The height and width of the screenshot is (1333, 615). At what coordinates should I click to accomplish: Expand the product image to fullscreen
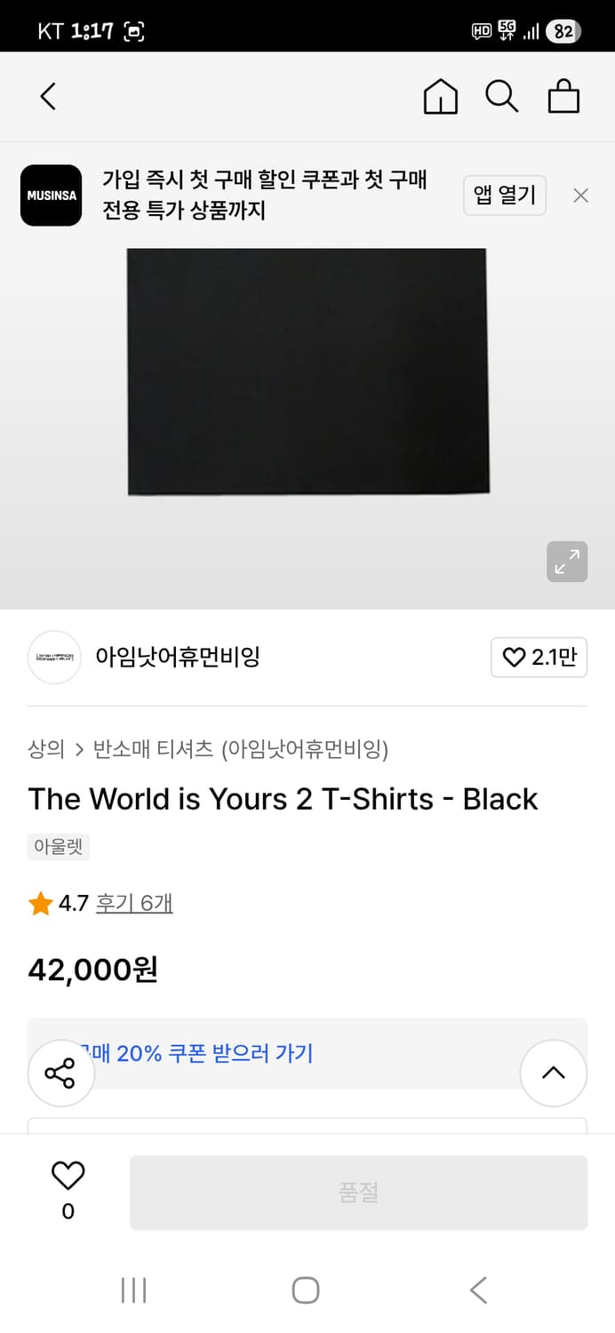[566, 562]
